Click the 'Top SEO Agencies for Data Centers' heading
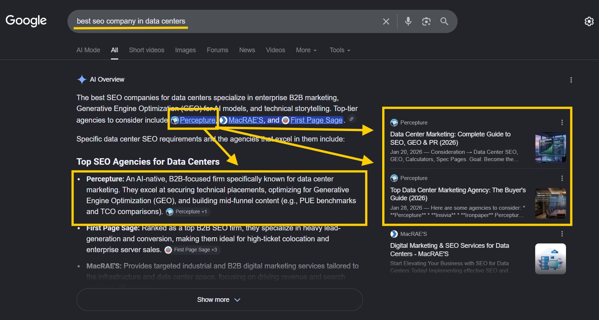Viewport: 599px width, 320px height. [x=148, y=162]
